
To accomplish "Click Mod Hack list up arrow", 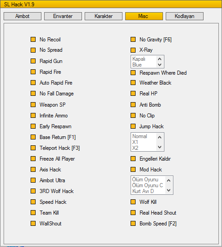I will pos(168,180).
